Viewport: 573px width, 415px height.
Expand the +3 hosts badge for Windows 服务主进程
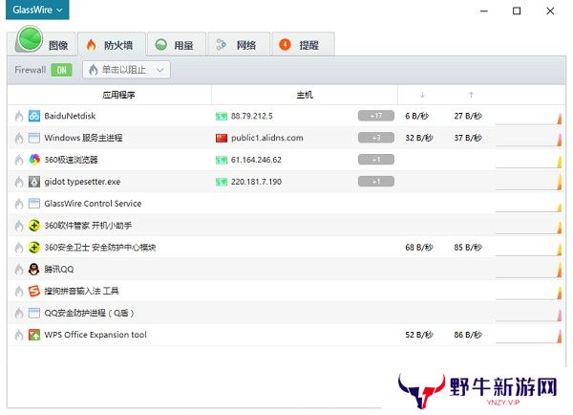click(x=376, y=138)
